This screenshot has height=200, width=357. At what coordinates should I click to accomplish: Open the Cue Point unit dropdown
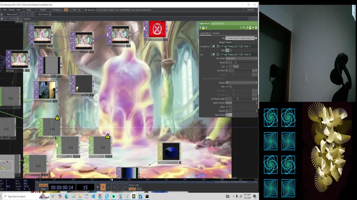click(255, 71)
